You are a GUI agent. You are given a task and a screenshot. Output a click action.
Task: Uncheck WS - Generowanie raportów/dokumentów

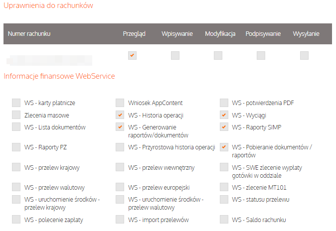tap(120, 127)
